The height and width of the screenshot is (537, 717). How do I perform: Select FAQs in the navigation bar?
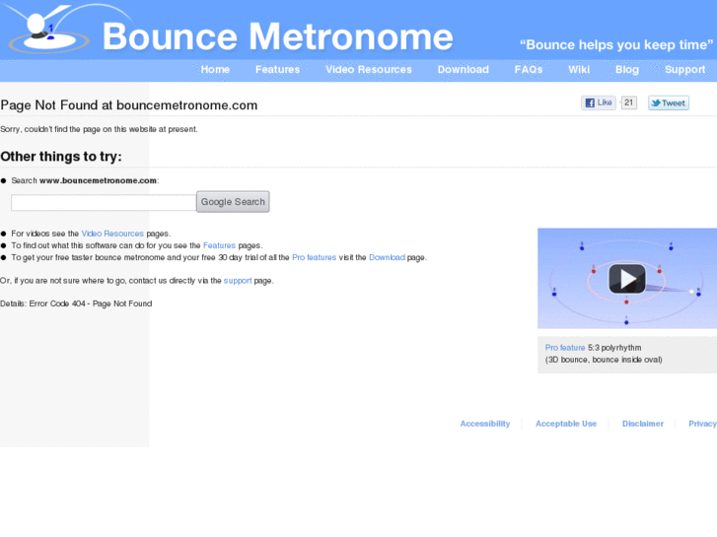coord(529,70)
